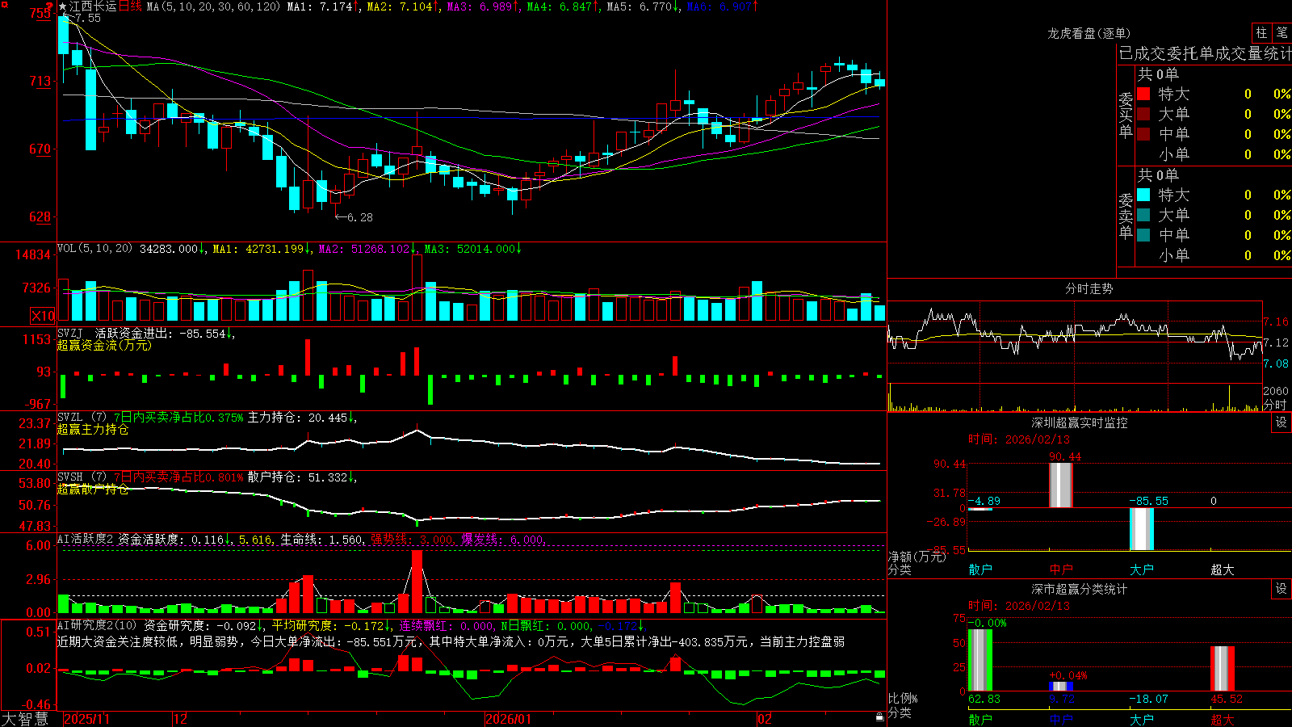Click the 分时走势 panel title

point(1089,288)
